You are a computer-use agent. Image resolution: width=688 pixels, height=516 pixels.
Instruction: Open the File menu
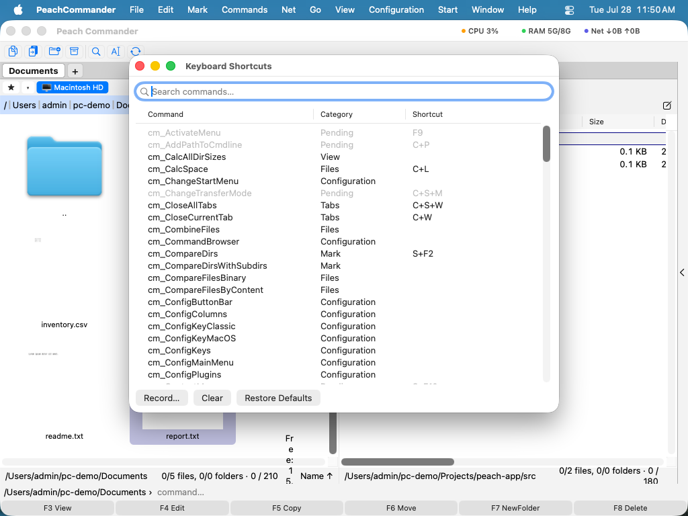(136, 9)
